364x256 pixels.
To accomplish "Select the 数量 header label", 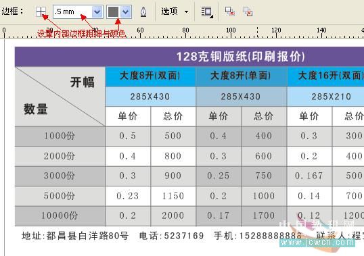I will (x=36, y=109).
